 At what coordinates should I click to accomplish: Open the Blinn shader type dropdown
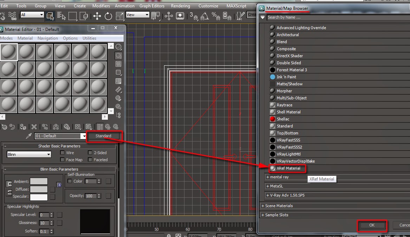(29, 154)
